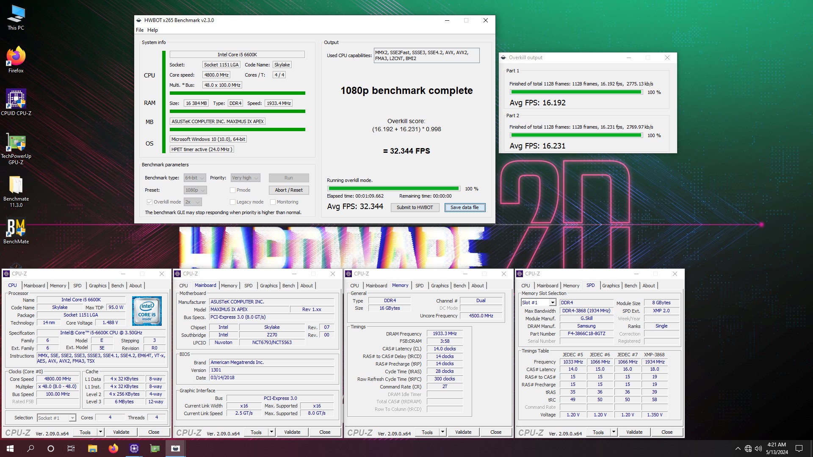Click Save data file button
The width and height of the screenshot is (813, 457).
(x=465, y=207)
